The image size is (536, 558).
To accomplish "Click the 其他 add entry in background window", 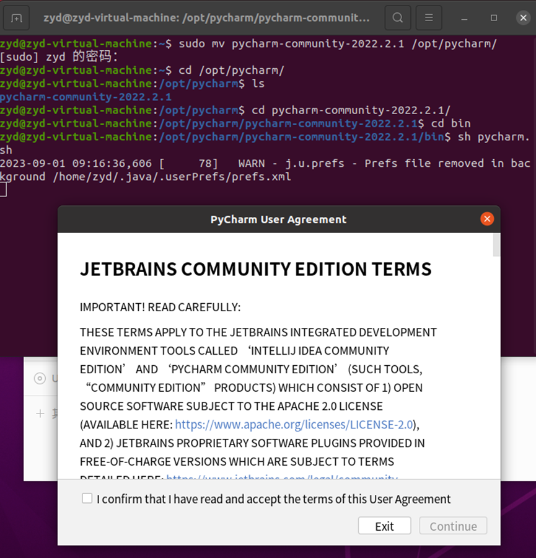I will pos(56,414).
